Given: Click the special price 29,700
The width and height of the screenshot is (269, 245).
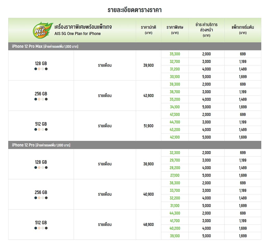Looking at the screenshot, I should pyautogui.click(x=175, y=160).
